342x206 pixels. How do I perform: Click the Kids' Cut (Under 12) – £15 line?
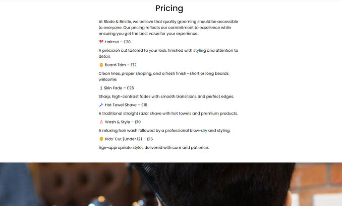129,139
